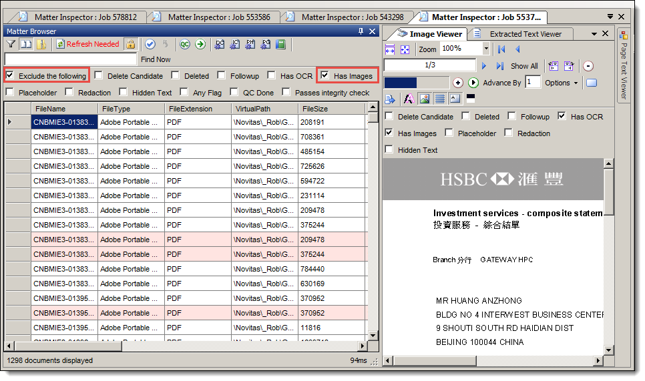Click the export document arrow icon
This screenshot has height=381, width=645.
(390, 99)
